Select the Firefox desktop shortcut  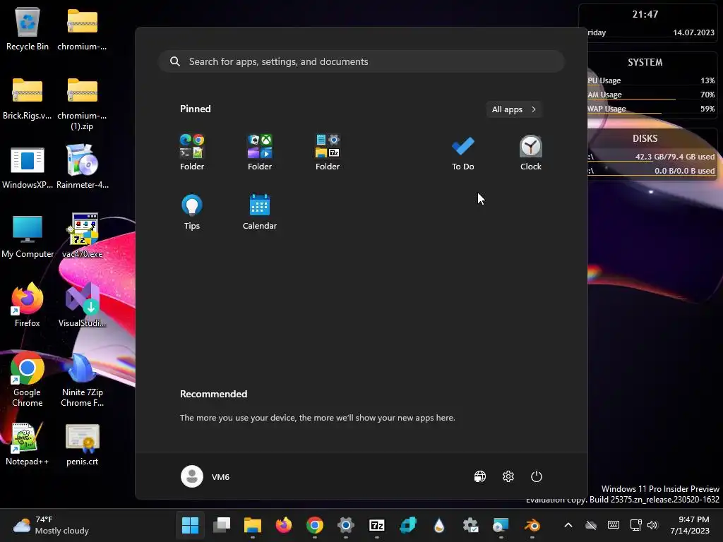(x=28, y=305)
